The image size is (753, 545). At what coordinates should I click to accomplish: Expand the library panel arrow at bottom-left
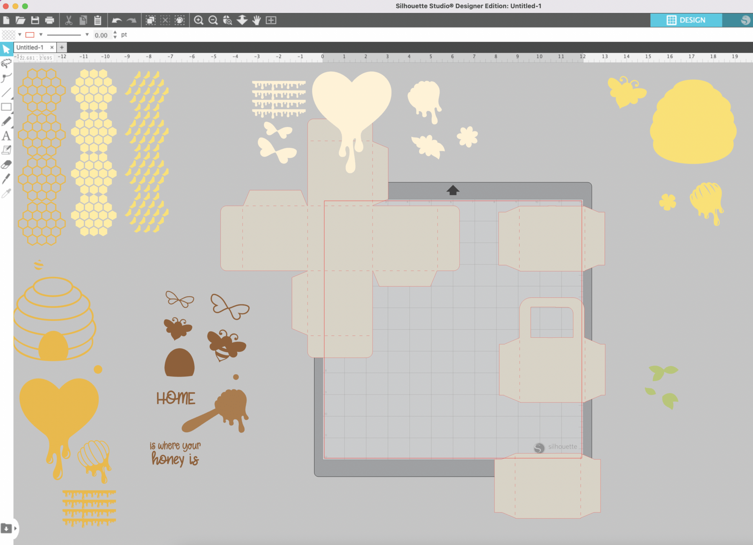(15, 528)
